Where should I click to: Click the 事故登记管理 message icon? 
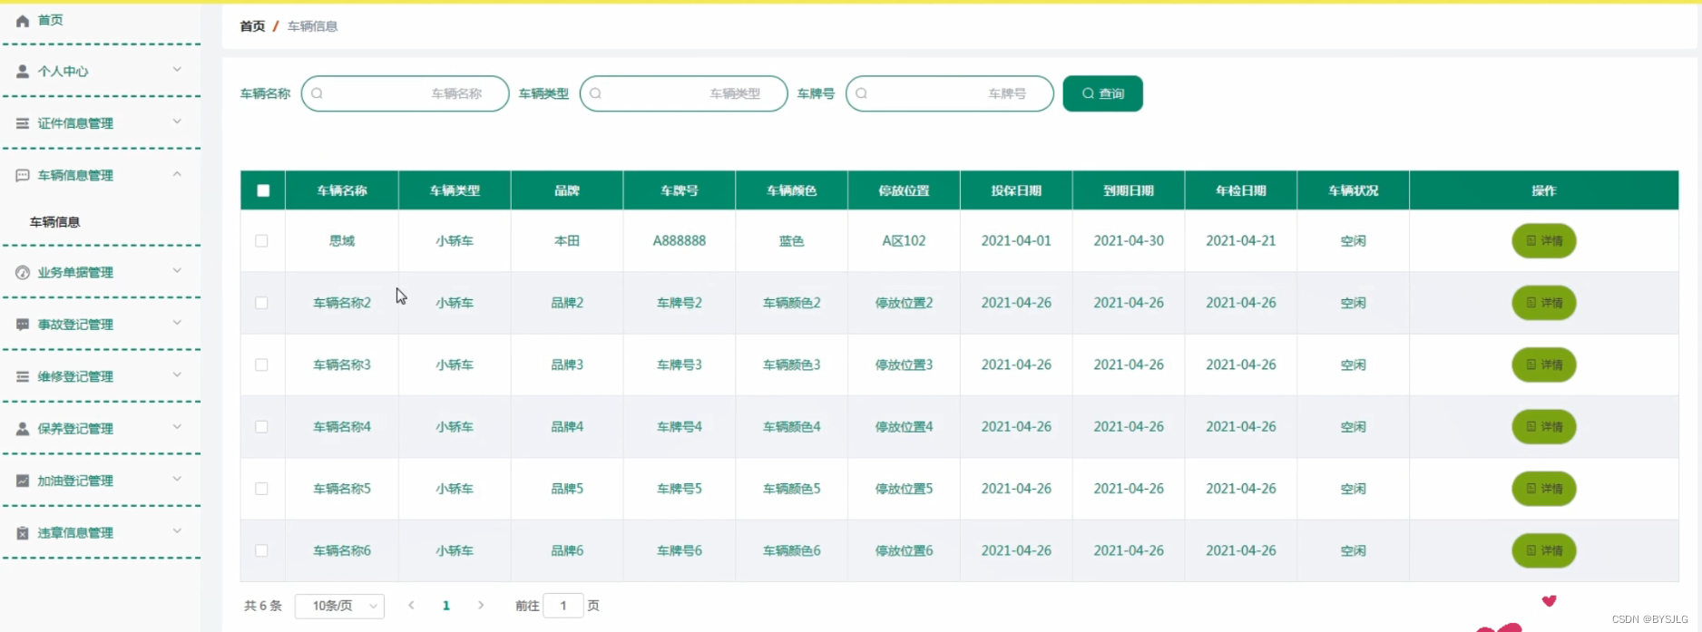click(x=23, y=325)
